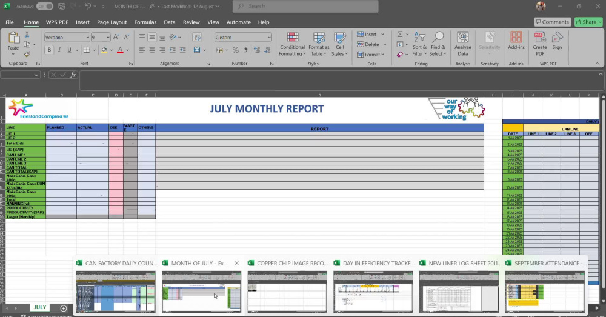606x317 pixels.
Task: Add a new sheet with plus button
Action: (64, 308)
